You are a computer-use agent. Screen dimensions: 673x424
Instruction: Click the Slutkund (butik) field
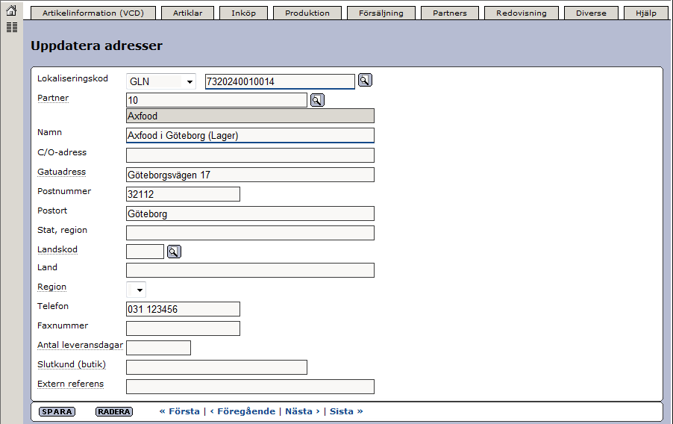point(217,367)
